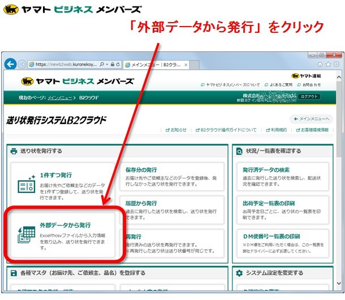The height and width of the screenshot is (300, 345).
Task: Click the save icon beside 各種マスタ heading
Action: pyautogui.click(x=14, y=273)
